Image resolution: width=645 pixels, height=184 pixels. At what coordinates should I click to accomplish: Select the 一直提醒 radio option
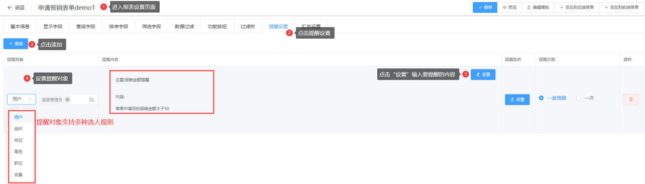click(x=552, y=98)
